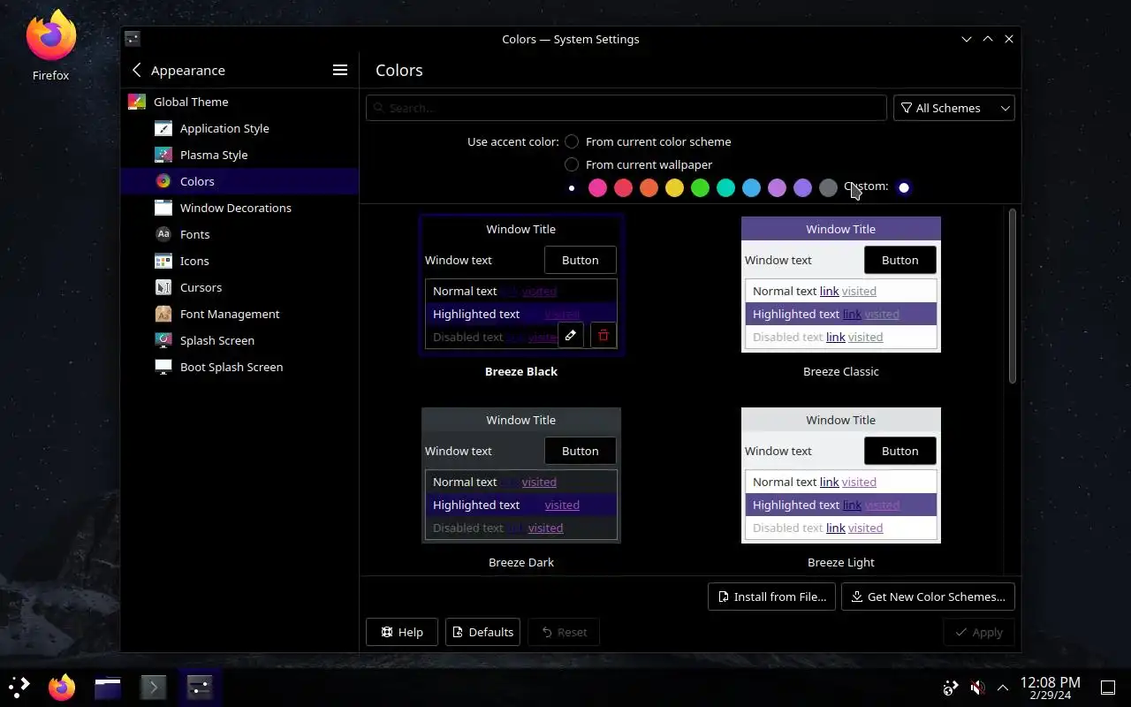Click the color schemes list scrollbar
1131x707 pixels.
point(1012,296)
